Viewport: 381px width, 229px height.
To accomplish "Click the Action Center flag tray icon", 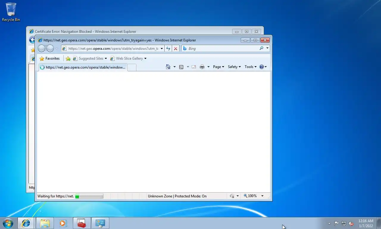I will click(x=336, y=223).
